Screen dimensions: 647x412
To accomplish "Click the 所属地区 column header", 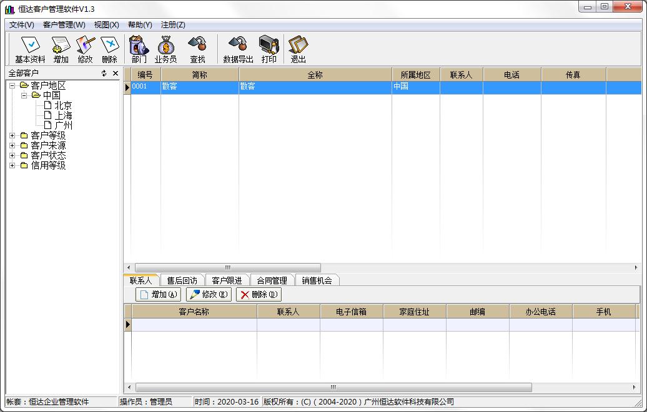I will pyautogui.click(x=416, y=75).
